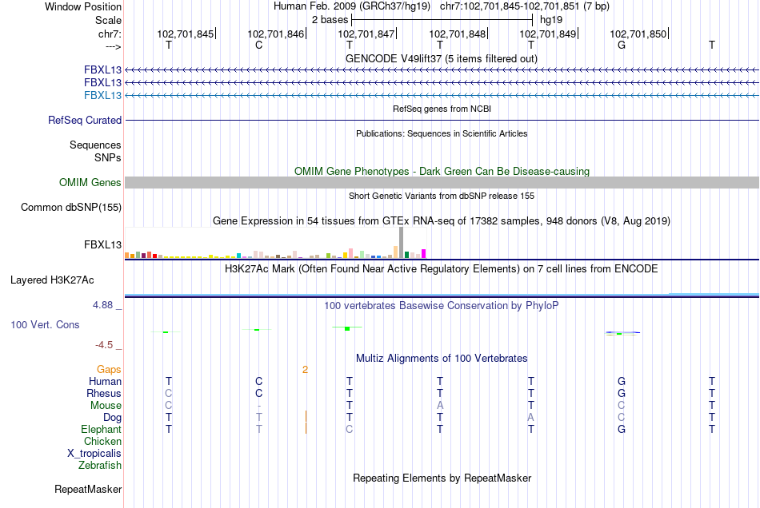Select the Elephant alignment row label
760x508 pixels.
tap(102, 429)
